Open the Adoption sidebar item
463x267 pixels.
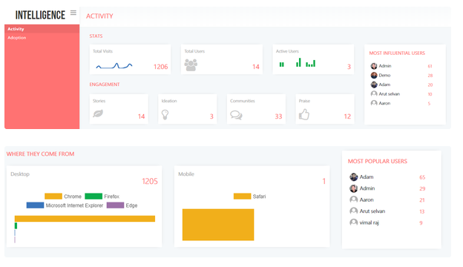point(42,38)
